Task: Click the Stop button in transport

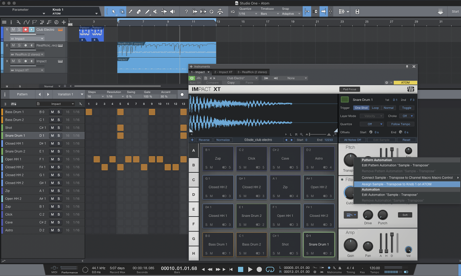Action: pyautogui.click(x=240, y=269)
